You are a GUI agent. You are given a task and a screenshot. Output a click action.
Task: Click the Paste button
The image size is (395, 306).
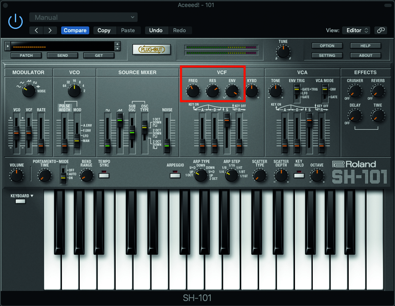[128, 31]
